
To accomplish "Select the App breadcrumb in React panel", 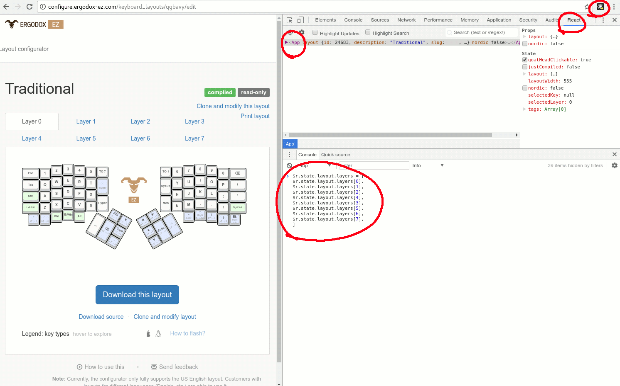I will point(290,144).
